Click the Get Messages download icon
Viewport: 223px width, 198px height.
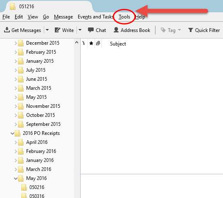(x=7, y=30)
